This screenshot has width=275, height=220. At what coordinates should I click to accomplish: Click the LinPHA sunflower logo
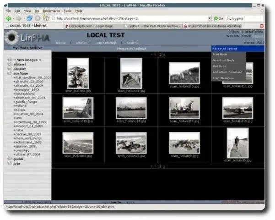[x=11, y=37]
